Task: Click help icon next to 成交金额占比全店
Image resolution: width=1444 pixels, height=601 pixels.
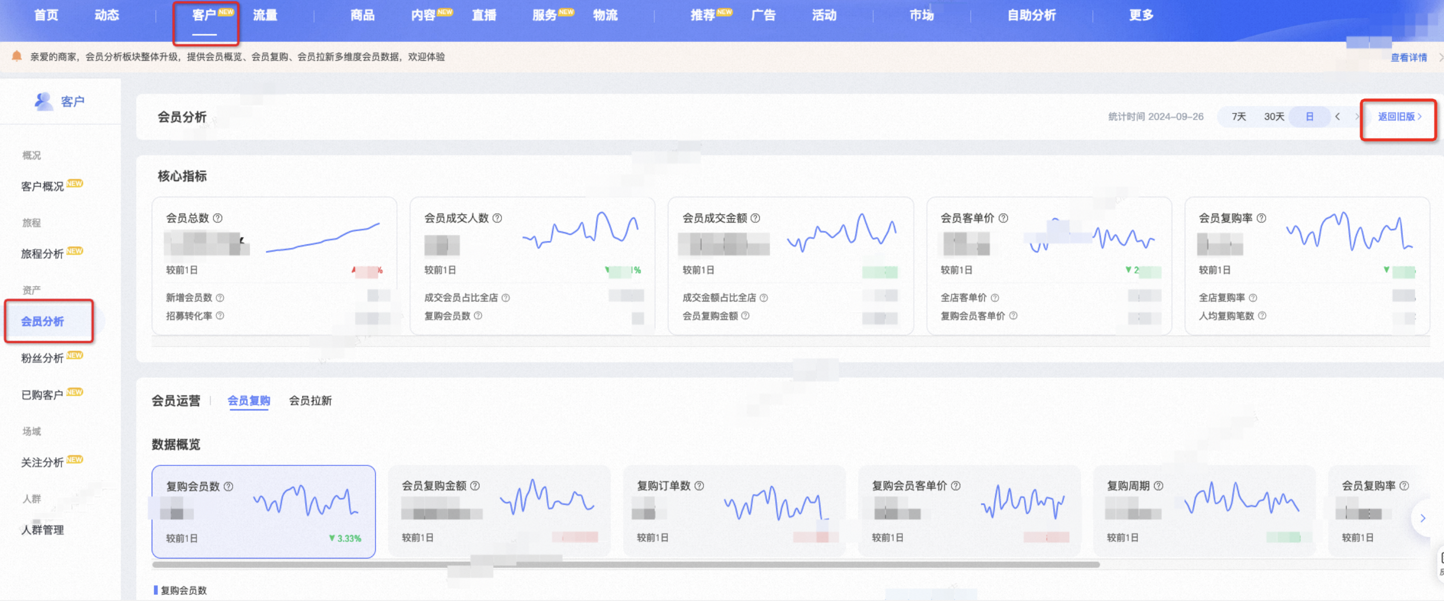Action: pos(764,297)
